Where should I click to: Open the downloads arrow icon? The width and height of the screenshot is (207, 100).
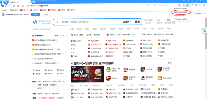click(x=204, y=5)
